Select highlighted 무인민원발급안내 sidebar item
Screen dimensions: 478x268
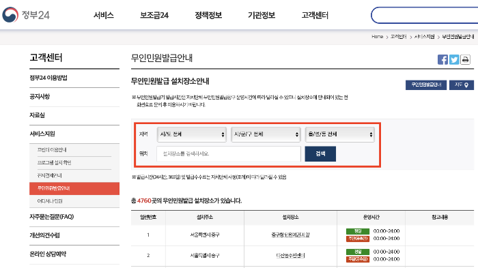point(74,188)
